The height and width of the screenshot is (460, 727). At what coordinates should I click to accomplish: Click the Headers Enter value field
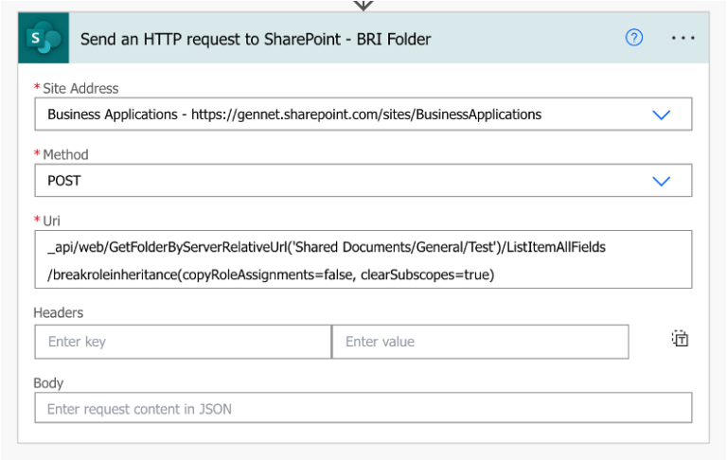coord(481,342)
